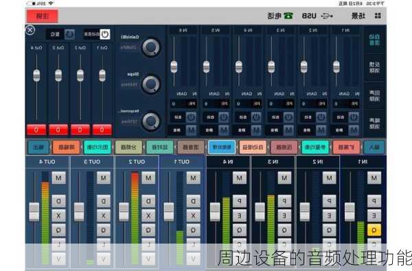Click the red 0 value under Out 2

(80, 130)
